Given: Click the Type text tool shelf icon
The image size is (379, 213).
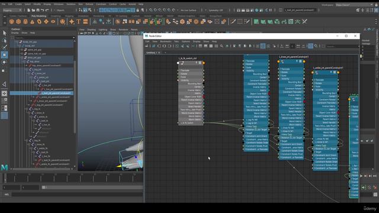Looking at the screenshot, I should tap(79, 22).
